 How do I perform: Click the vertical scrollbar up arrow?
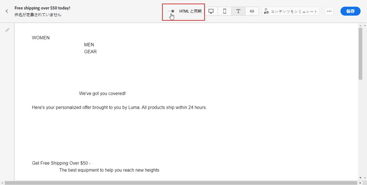(x=361, y=25)
